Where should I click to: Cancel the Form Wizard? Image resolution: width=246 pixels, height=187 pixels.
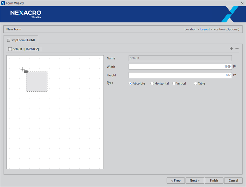coord(233,181)
